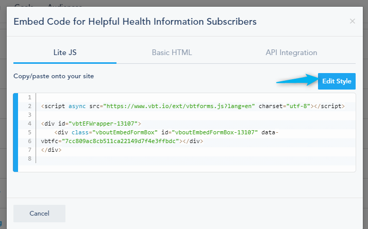Select line number 2 in code gutter
This screenshot has height=229, width=368.
29,106
